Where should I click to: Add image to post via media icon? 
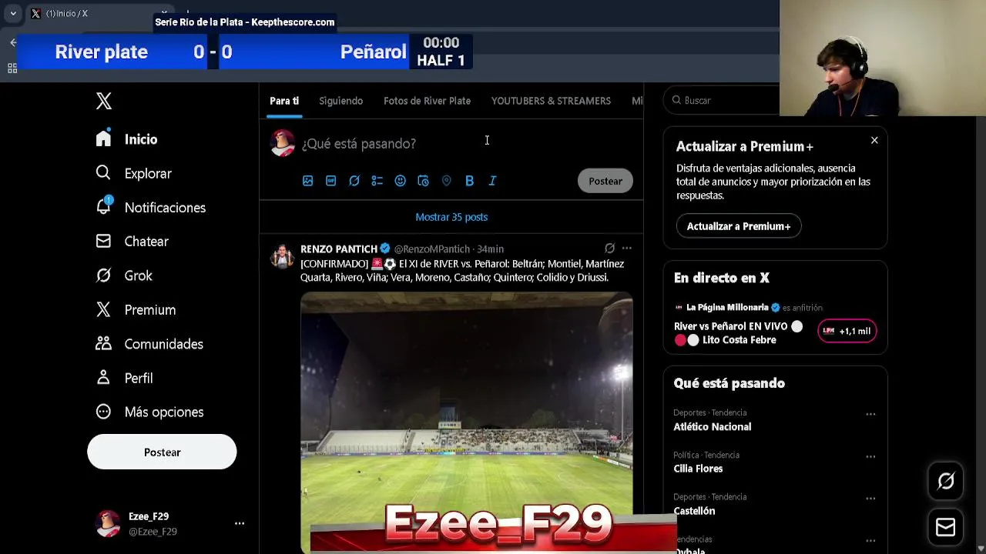(x=307, y=181)
